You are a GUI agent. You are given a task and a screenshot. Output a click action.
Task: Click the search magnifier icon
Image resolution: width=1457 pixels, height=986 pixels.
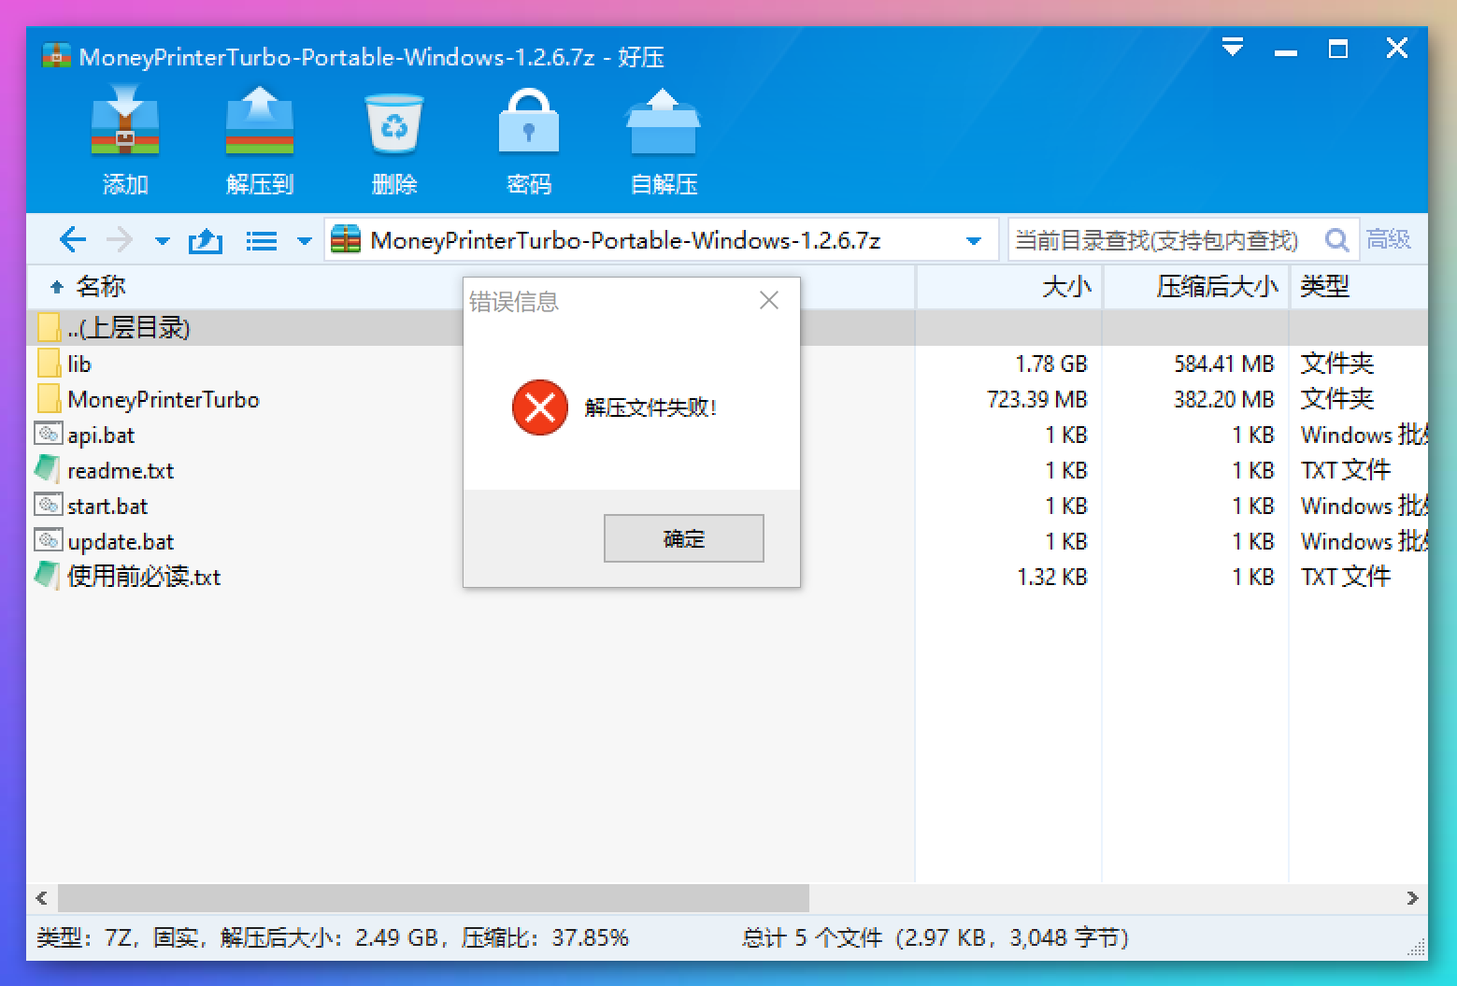pos(1336,239)
